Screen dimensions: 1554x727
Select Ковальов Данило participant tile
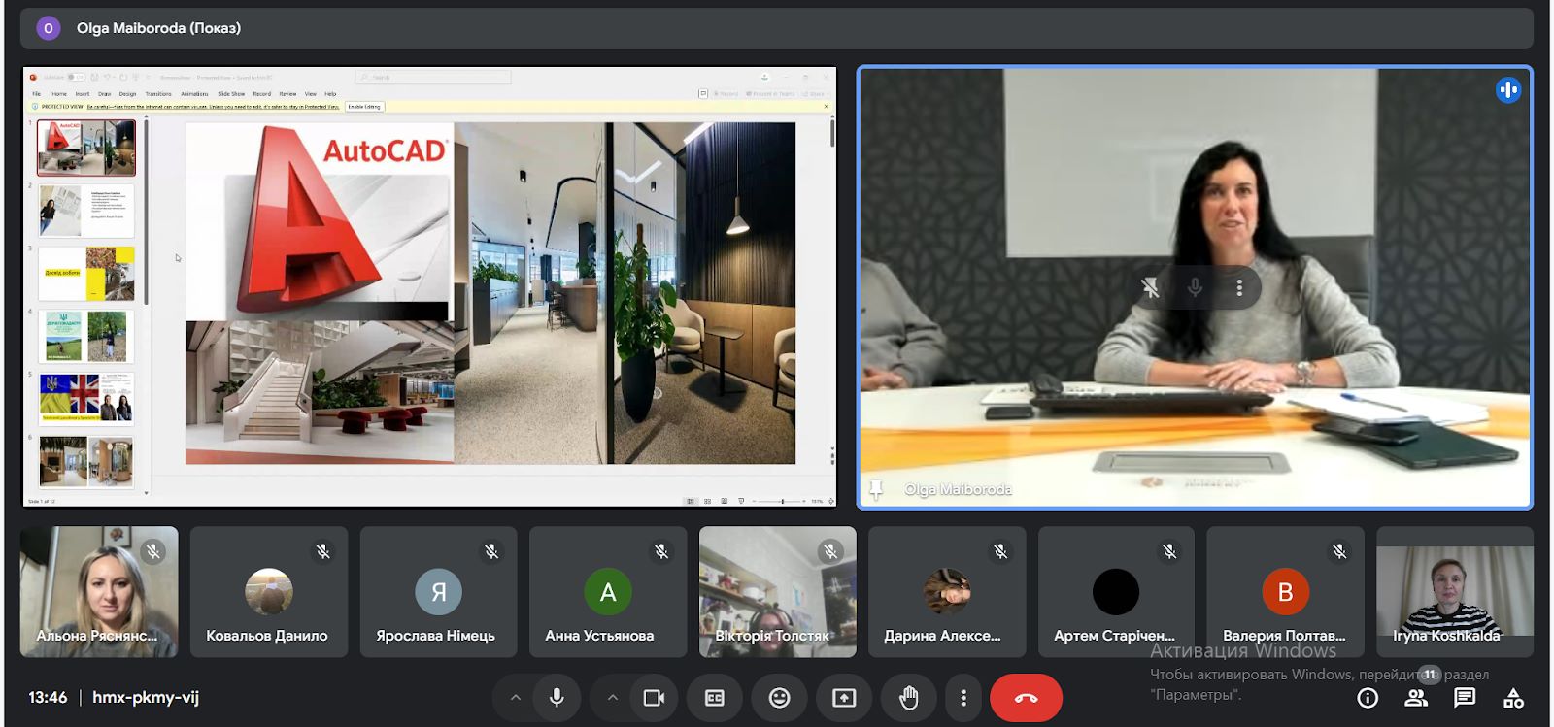[269, 592]
